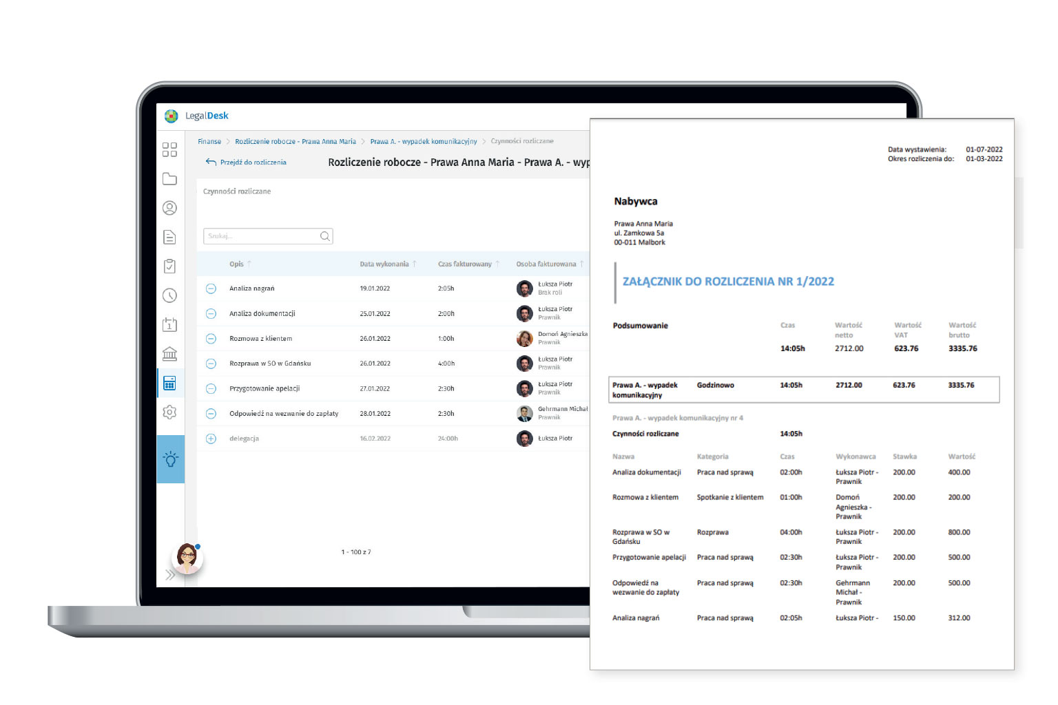
Task: Open the calendar icon in sidebar
Action: [x=169, y=324]
